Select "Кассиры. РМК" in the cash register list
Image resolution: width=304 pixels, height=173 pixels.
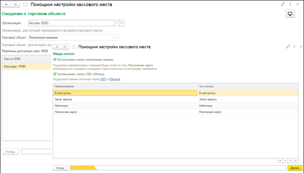[15, 66]
